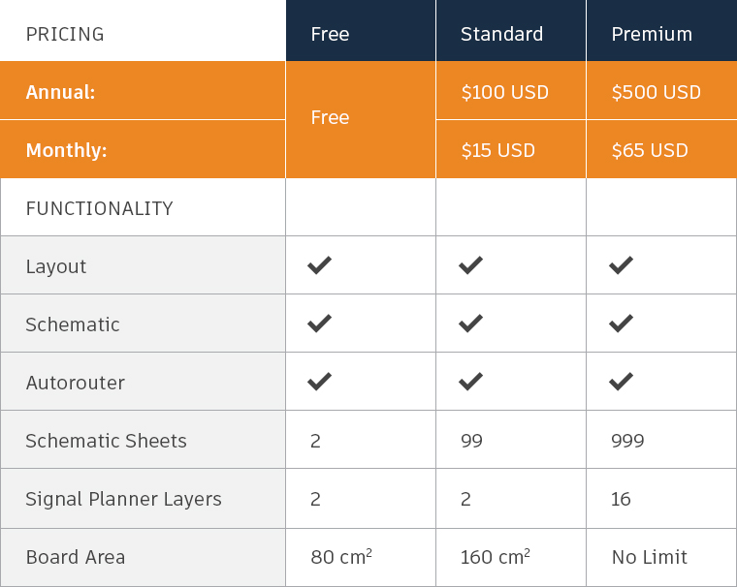
Task: Click the $65 USD monthly Premium price
Action: [650, 150]
